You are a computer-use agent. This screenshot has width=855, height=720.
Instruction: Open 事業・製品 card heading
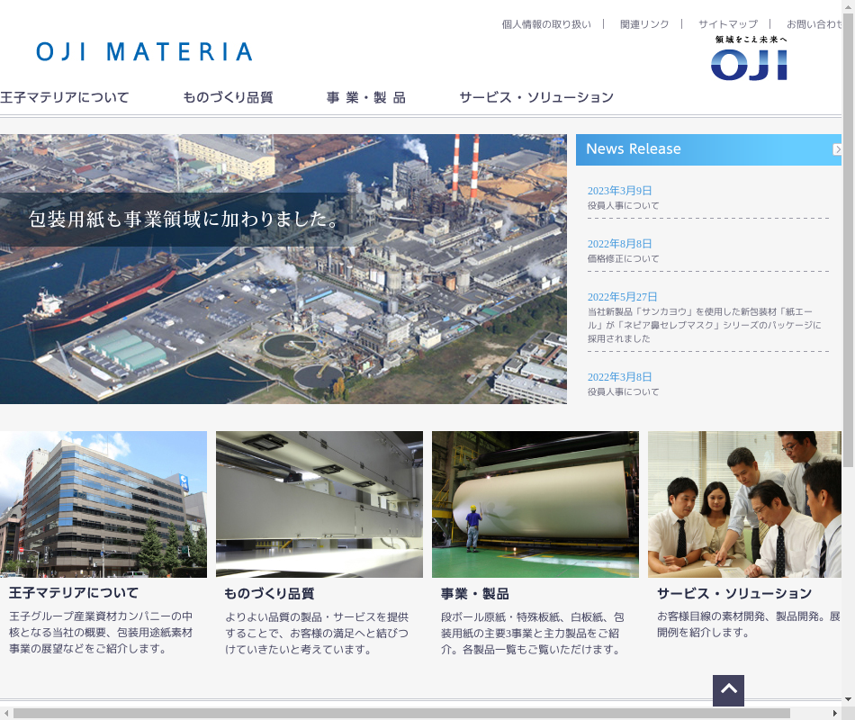pos(475,593)
